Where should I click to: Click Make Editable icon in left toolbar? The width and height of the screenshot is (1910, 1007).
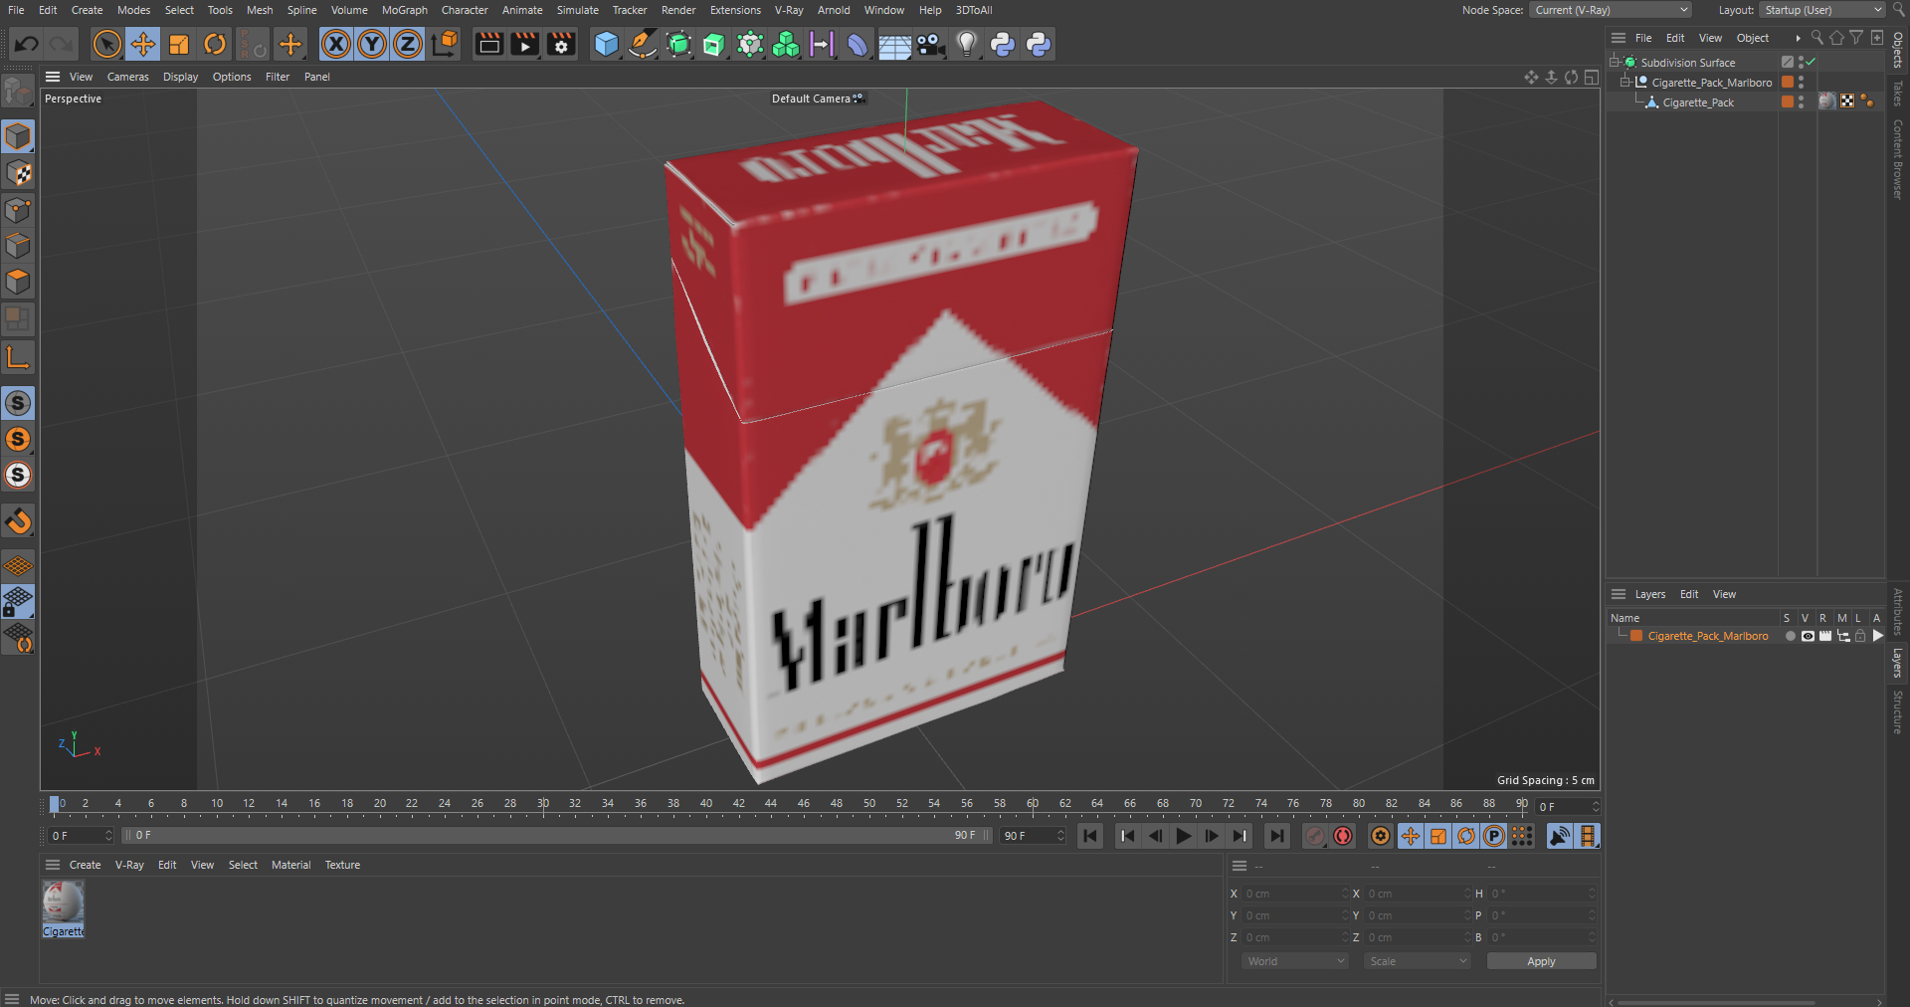coord(18,92)
